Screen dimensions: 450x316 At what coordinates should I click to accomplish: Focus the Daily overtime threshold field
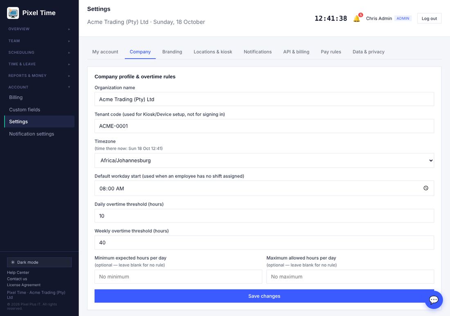click(x=264, y=216)
